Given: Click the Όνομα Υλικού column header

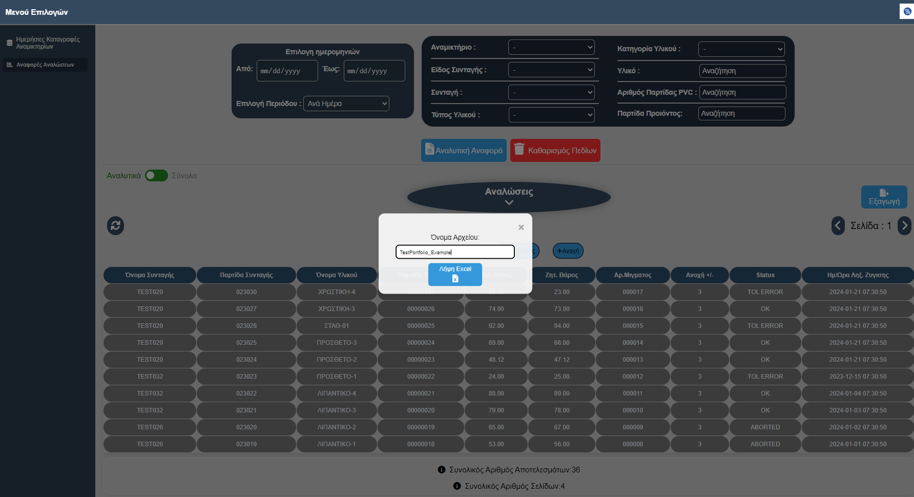Looking at the screenshot, I should click(337, 275).
